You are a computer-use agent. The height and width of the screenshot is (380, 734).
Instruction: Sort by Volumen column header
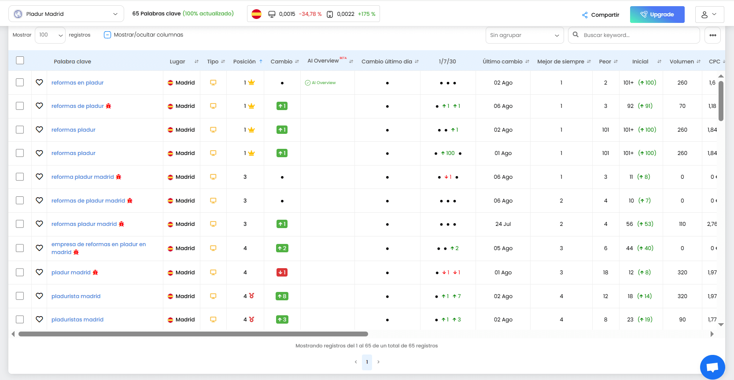pyautogui.click(x=682, y=62)
